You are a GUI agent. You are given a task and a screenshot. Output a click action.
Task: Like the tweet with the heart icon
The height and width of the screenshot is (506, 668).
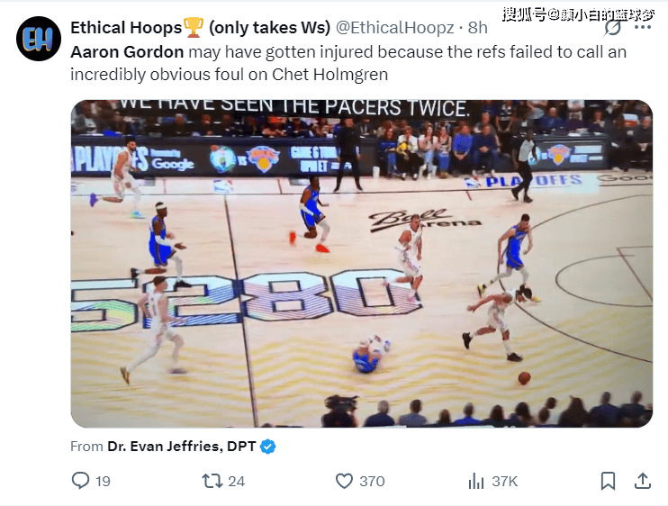point(344,481)
